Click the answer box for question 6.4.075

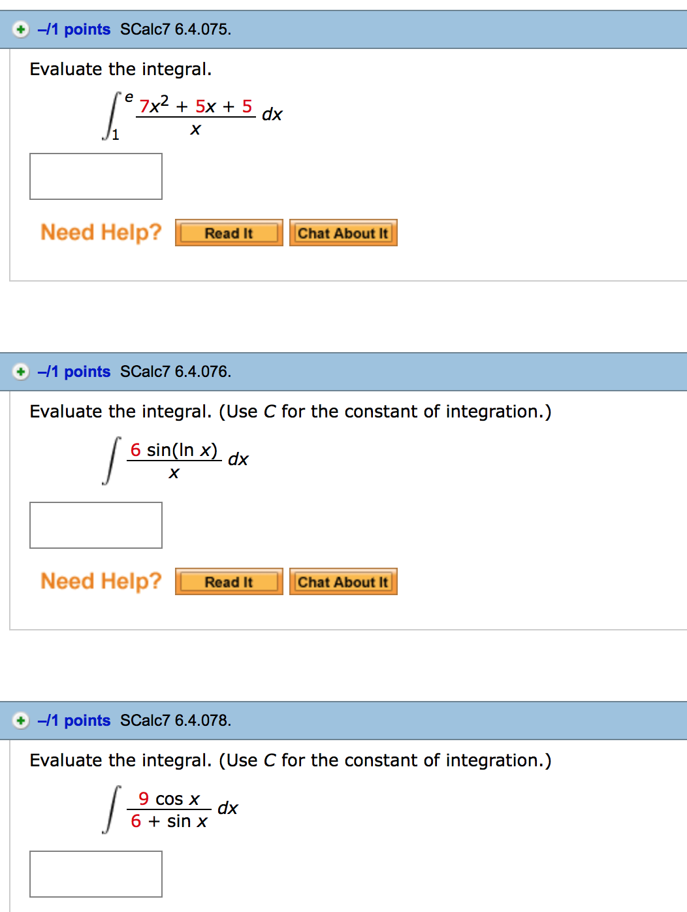point(95,176)
